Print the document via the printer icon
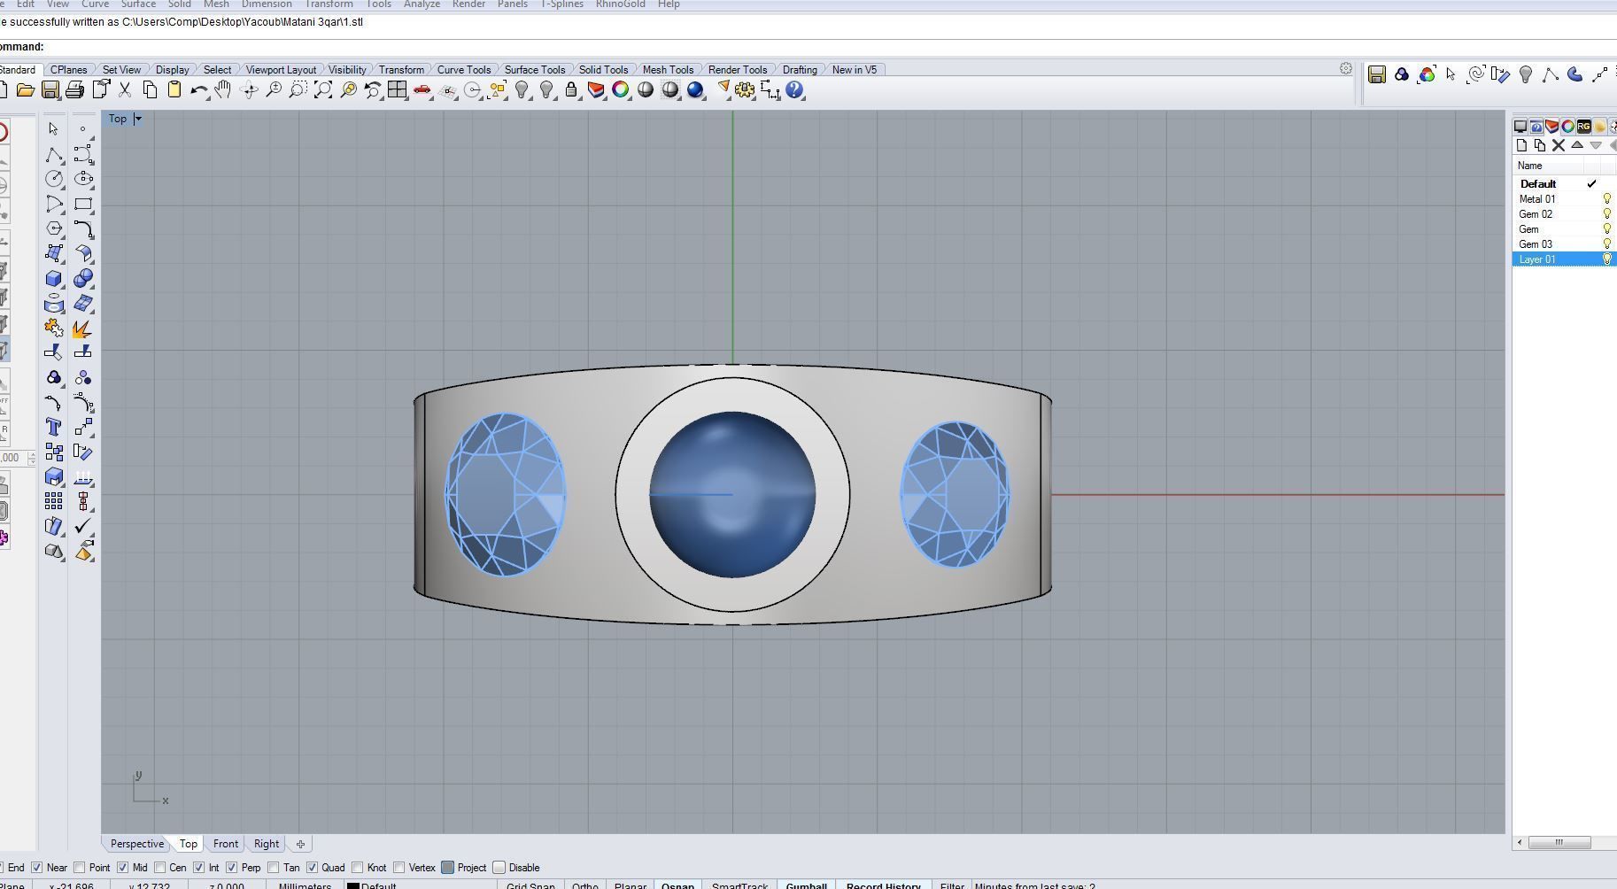1617x889 pixels. [75, 89]
